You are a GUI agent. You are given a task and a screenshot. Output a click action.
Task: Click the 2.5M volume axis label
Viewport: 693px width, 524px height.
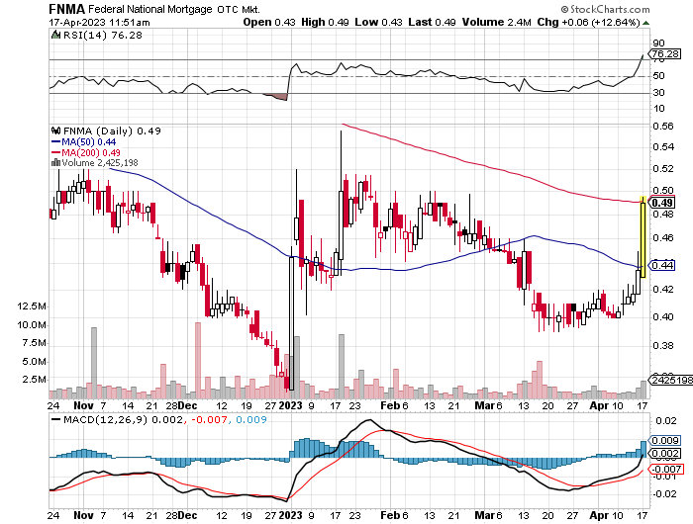point(34,380)
